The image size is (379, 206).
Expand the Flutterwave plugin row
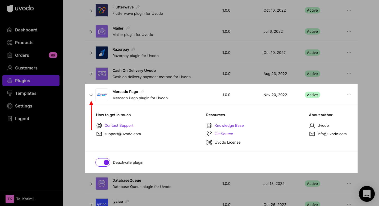tap(91, 11)
